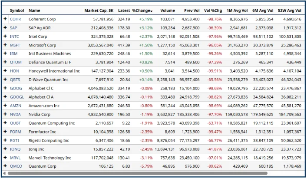Open the HON symbol link
This screenshot has height=179, width=307.
(x=14, y=71)
